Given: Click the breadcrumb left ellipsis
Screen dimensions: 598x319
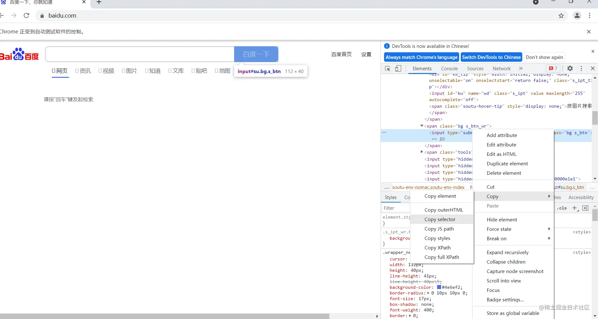Looking at the screenshot, I should [x=387, y=187].
